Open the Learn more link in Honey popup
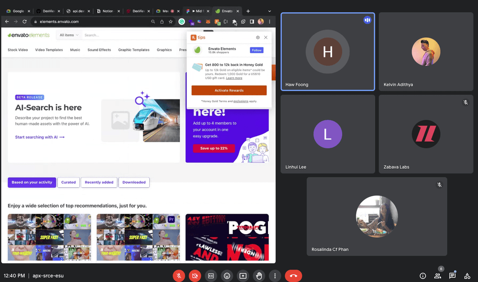This screenshot has height=282, width=478. (234, 78)
